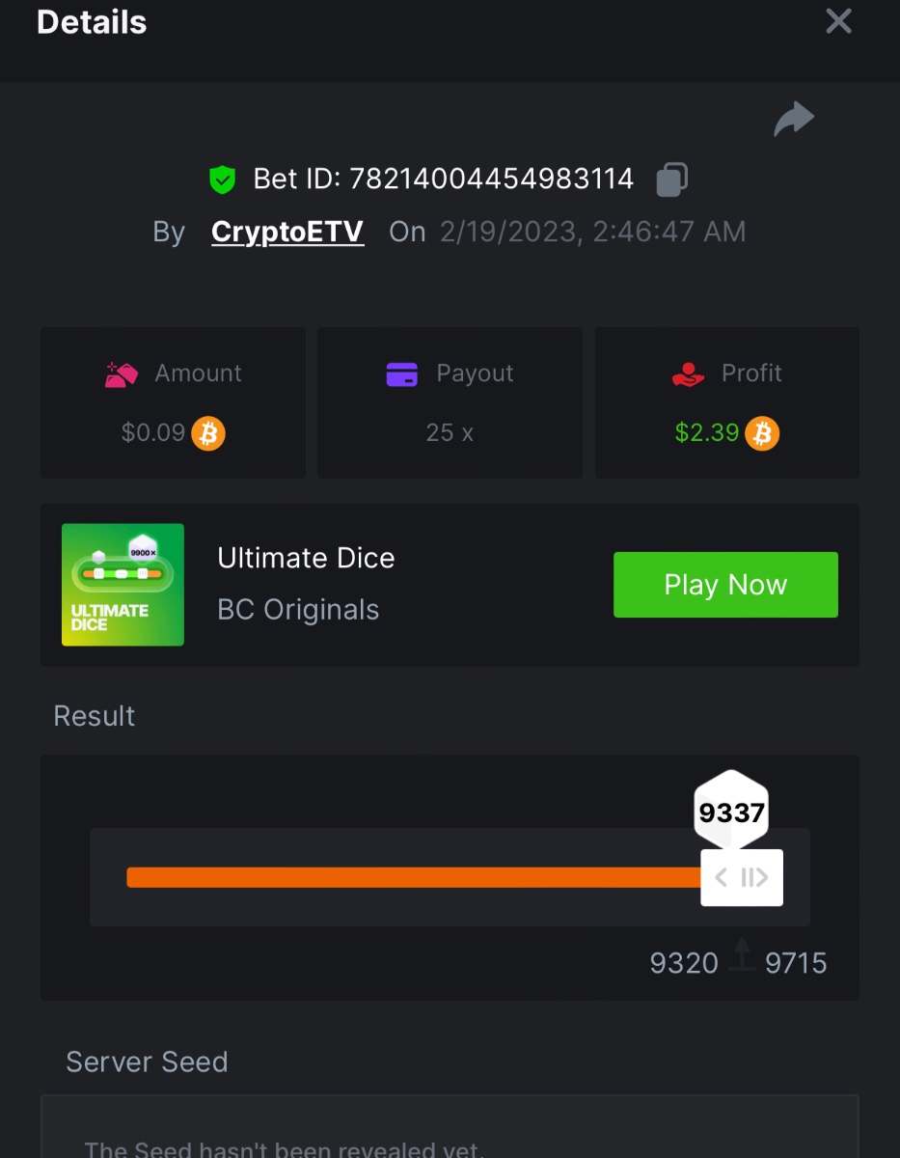Image resolution: width=900 pixels, height=1158 pixels.
Task: Click the share arrow icon
Action: pyautogui.click(x=794, y=120)
